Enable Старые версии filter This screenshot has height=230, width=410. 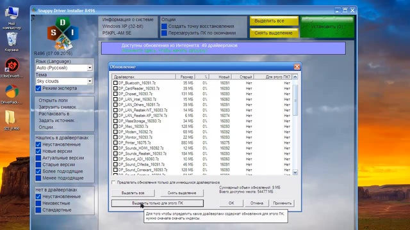point(38,165)
